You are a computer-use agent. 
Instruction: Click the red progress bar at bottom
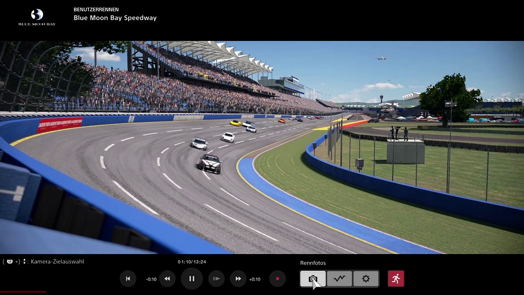(x=23, y=292)
